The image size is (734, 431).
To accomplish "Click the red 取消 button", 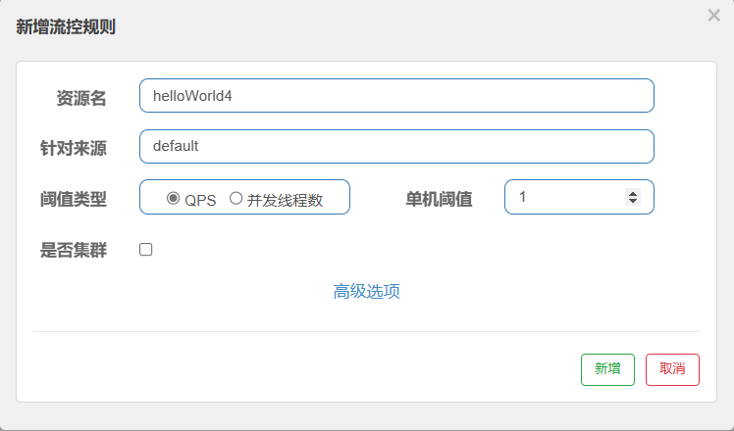I will [672, 369].
